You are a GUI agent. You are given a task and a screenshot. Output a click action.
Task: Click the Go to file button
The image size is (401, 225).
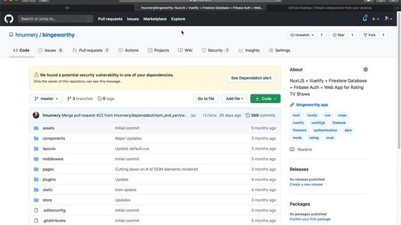(x=206, y=99)
